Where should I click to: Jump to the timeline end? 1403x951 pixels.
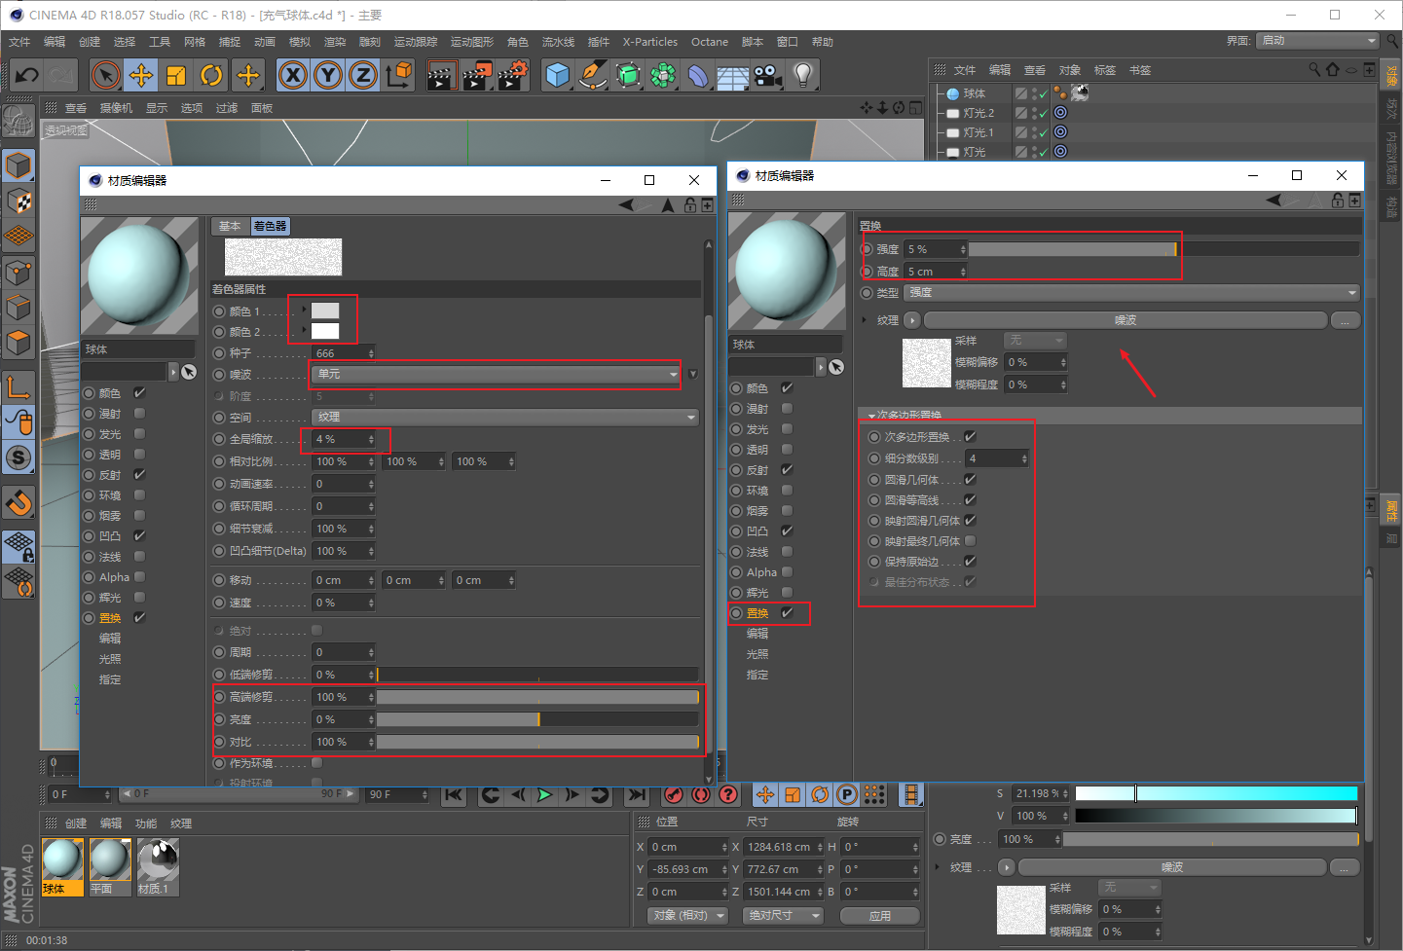(637, 795)
